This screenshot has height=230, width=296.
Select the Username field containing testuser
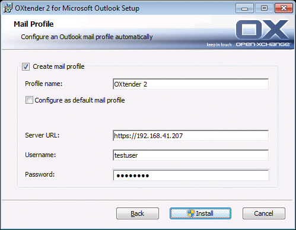(190, 155)
